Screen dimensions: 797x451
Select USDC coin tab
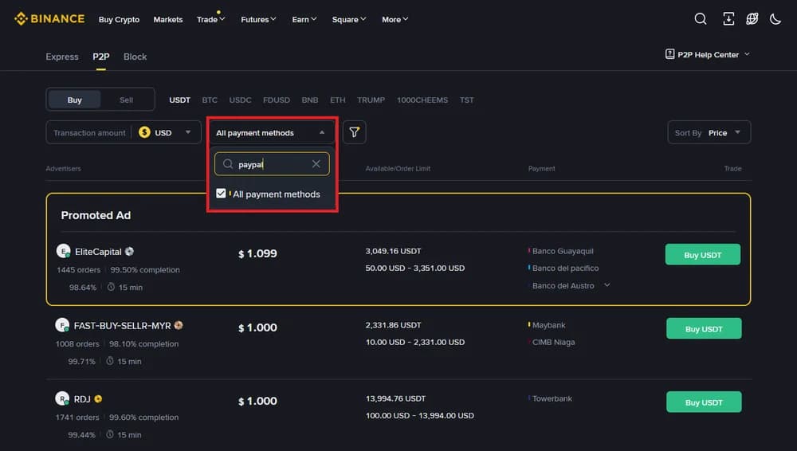point(240,100)
